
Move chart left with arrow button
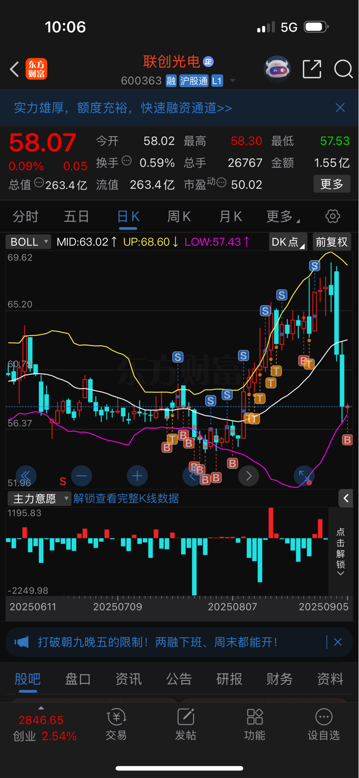click(x=192, y=476)
